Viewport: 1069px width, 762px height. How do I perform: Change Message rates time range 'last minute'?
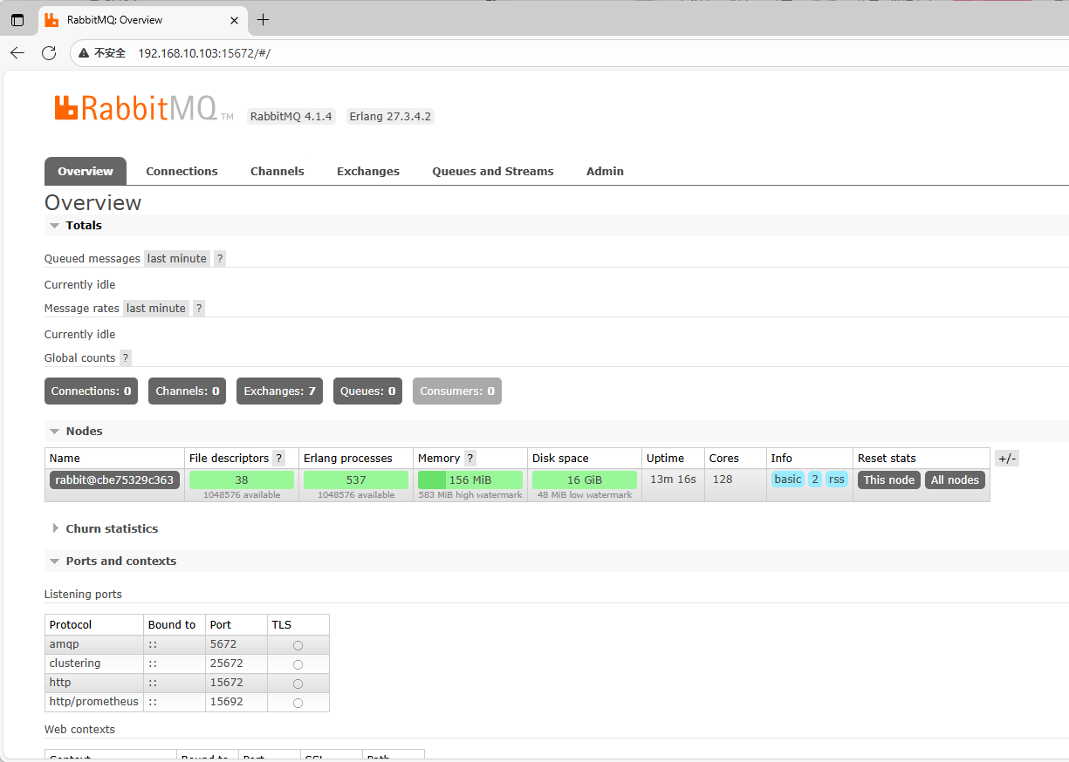click(156, 309)
